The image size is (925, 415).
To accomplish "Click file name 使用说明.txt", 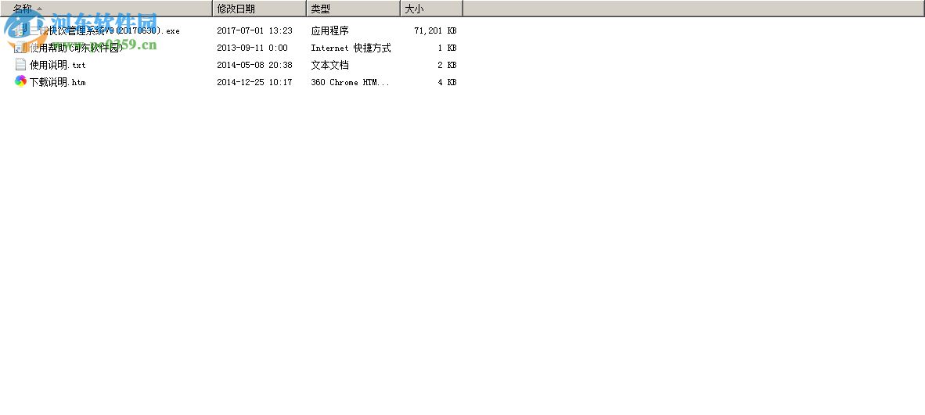I will (58, 65).
